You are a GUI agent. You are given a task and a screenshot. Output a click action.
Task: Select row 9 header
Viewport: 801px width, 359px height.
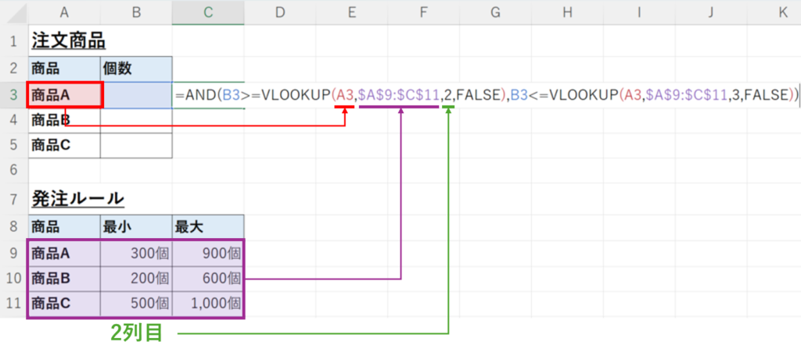[x=14, y=252]
